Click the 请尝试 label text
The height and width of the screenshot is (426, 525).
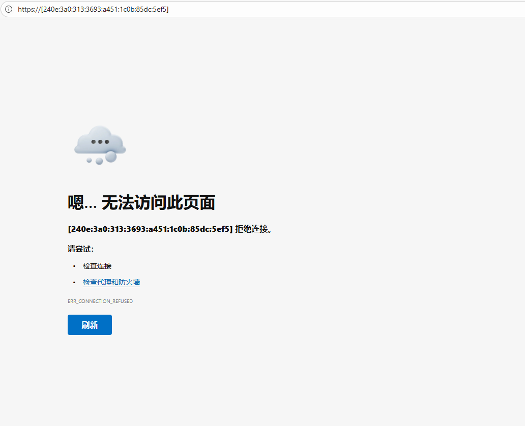point(80,249)
